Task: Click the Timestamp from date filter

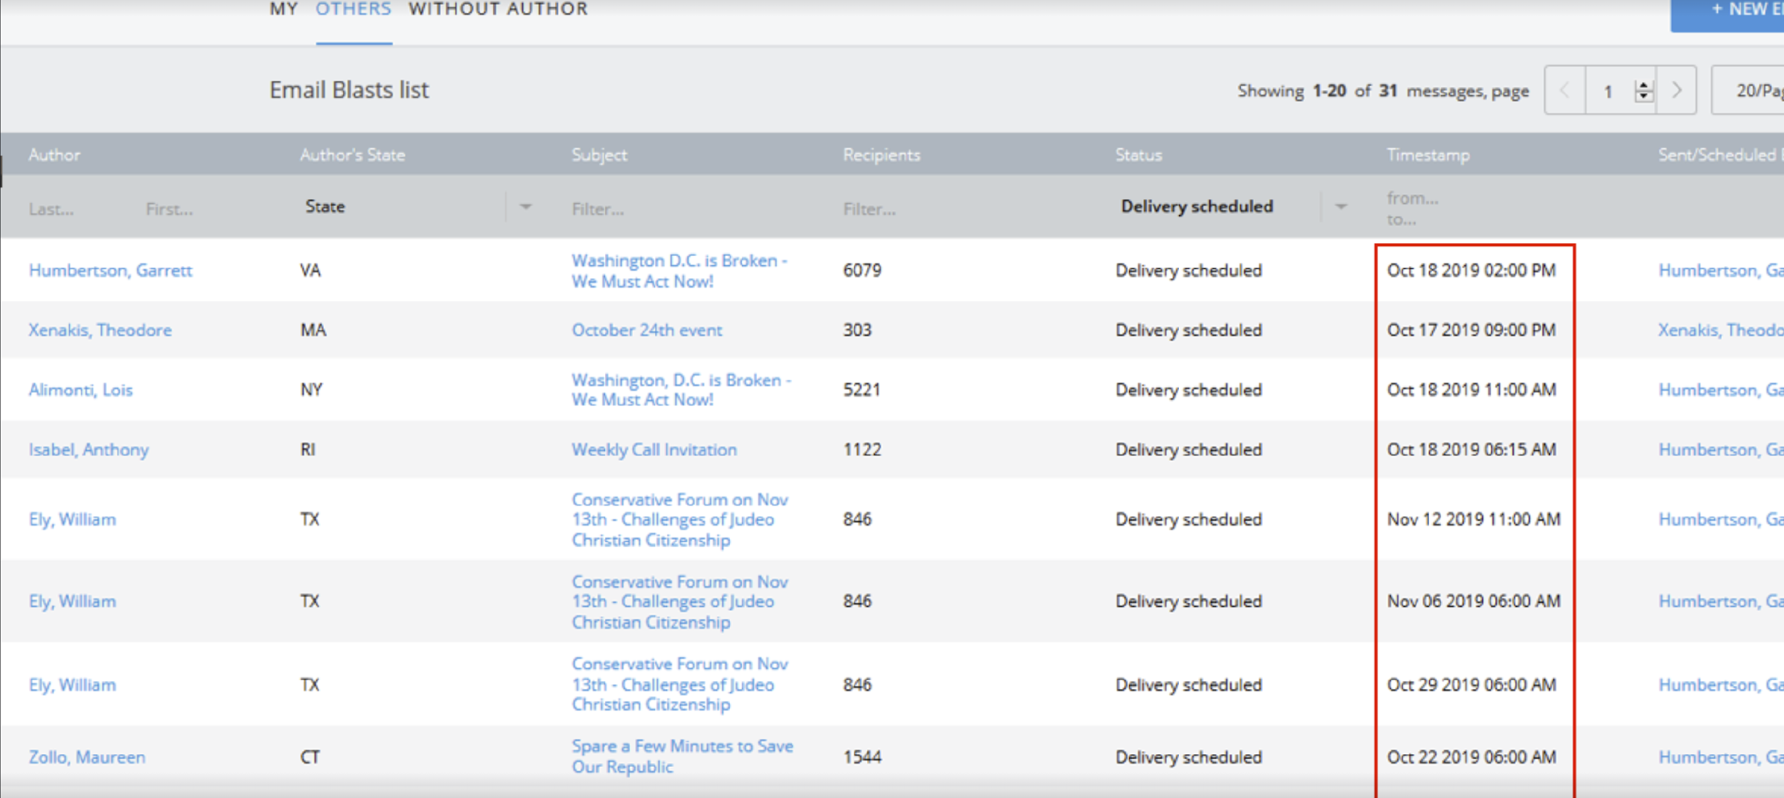Action: (1412, 198)
